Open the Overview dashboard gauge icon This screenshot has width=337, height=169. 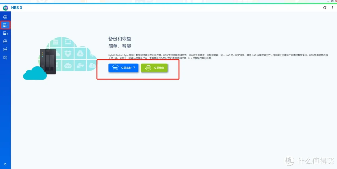[5, 17]
